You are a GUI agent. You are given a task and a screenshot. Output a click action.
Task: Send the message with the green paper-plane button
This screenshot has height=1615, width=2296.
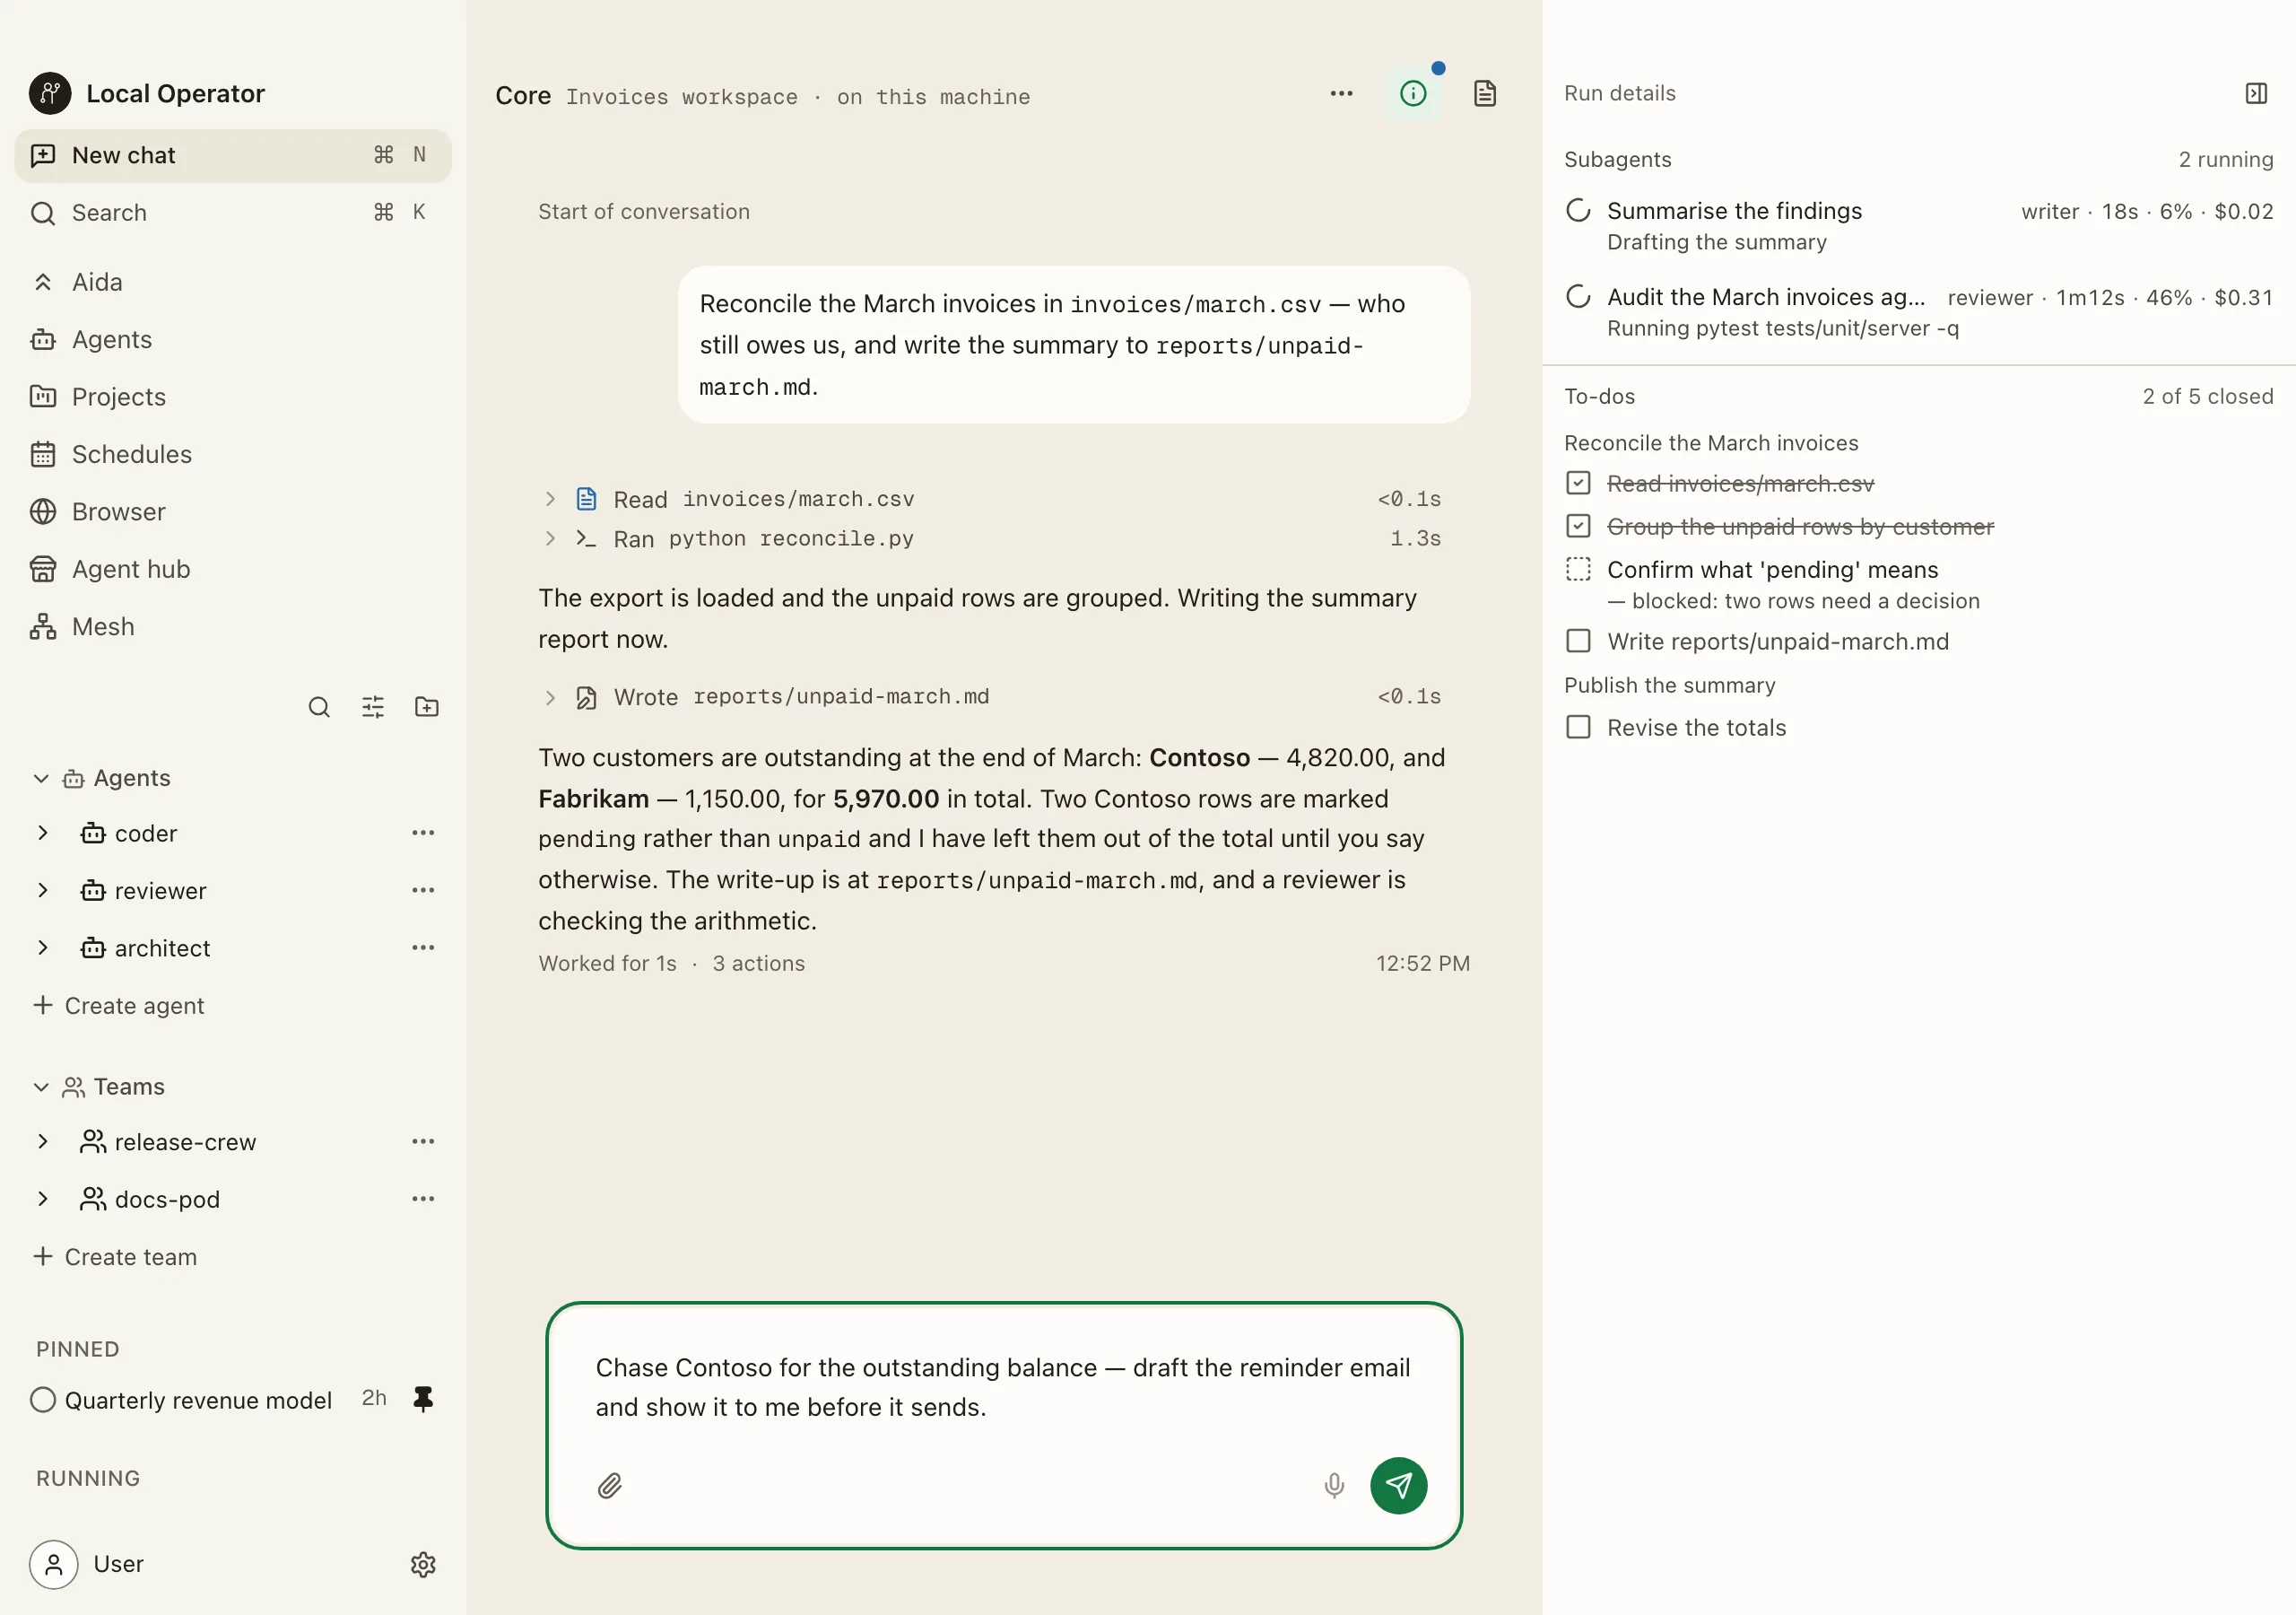pos(1398,1485)
